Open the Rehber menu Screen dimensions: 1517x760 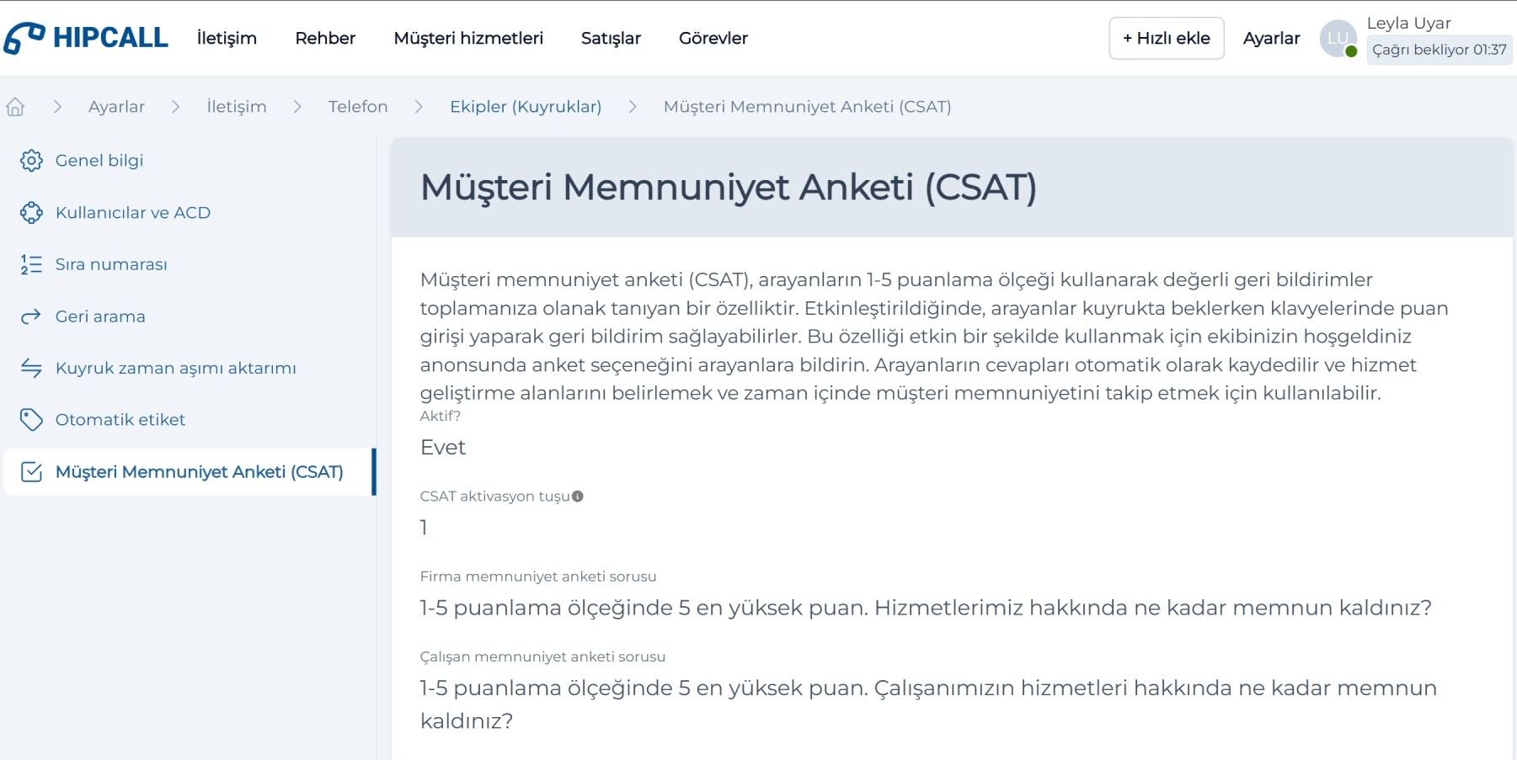point(325,38)
